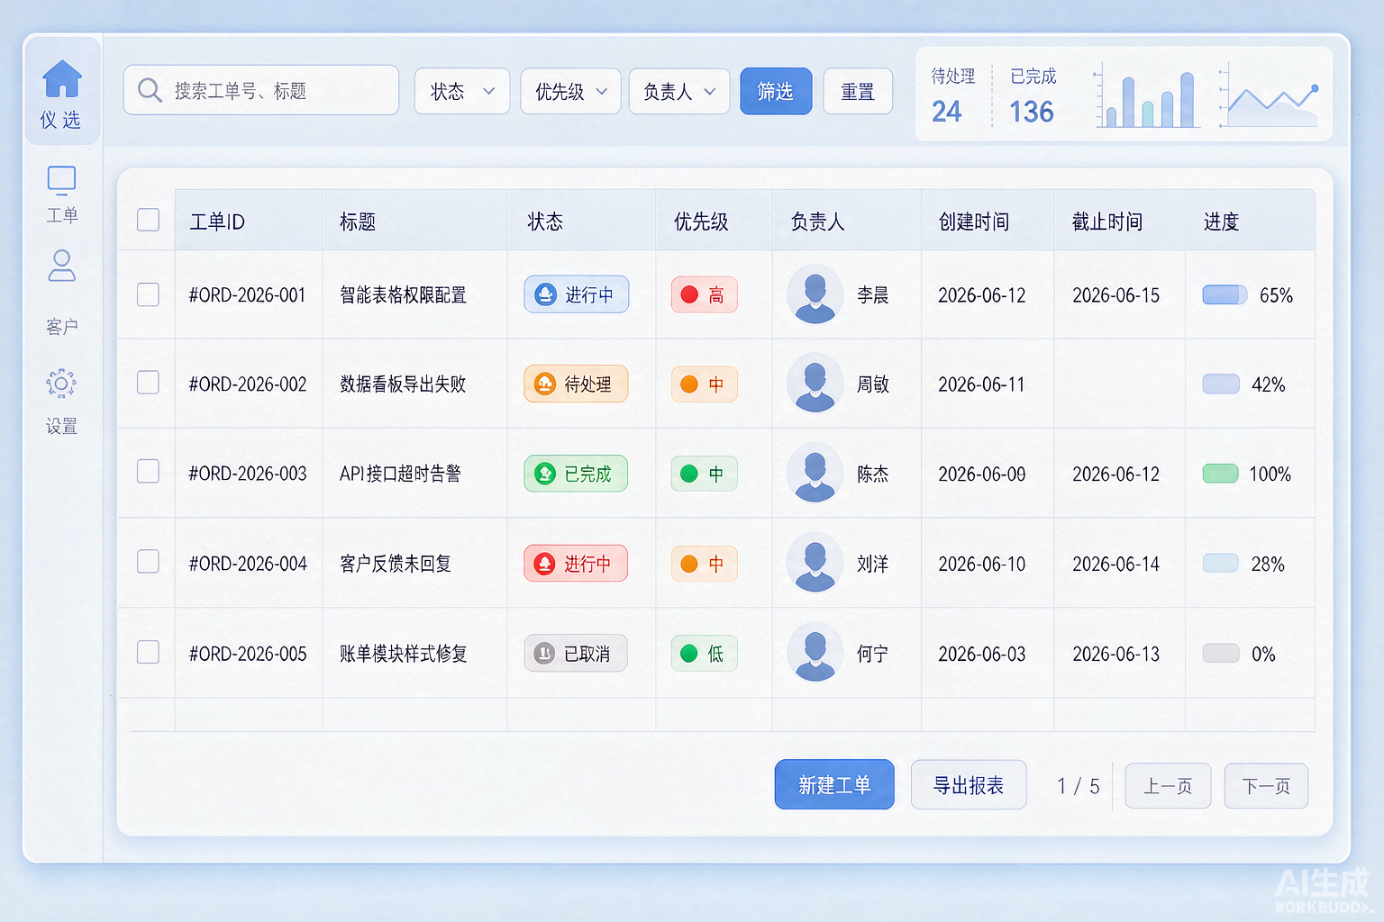Check the box for #ORD-2026-004

(x=148, y=562)
